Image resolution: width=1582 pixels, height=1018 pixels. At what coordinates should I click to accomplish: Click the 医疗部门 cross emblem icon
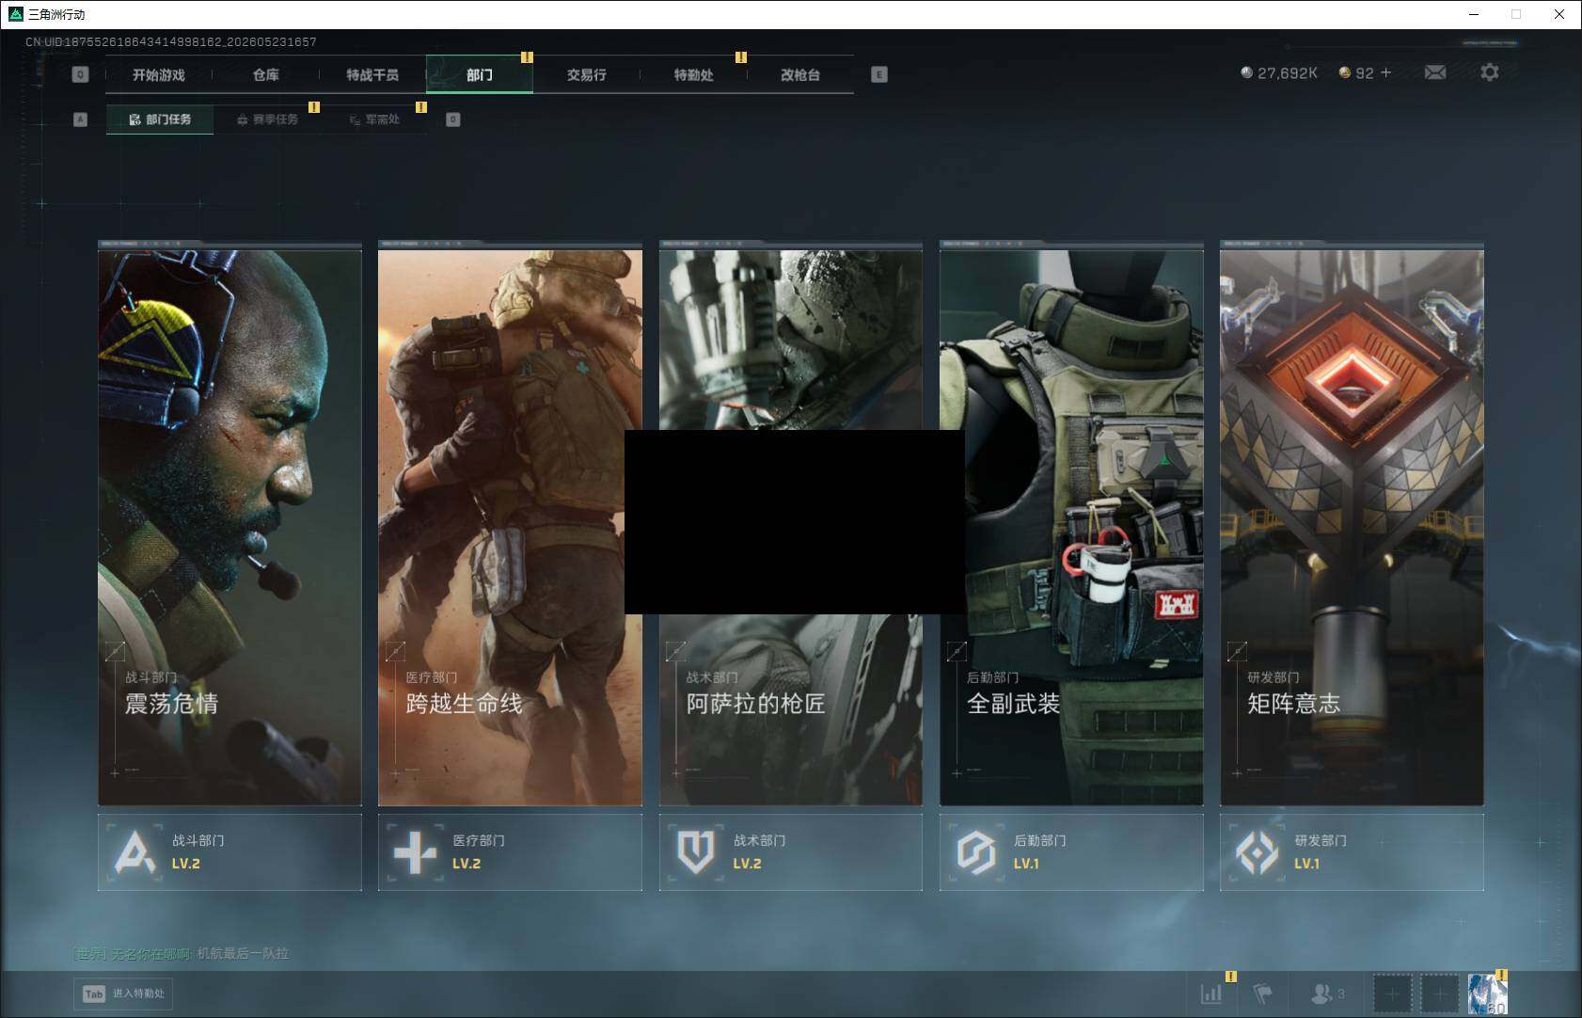pyautogui.click(x=415, y=852)
